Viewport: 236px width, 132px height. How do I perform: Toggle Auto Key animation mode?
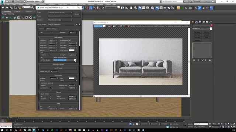pyautogui.click(x=190, y=124)
